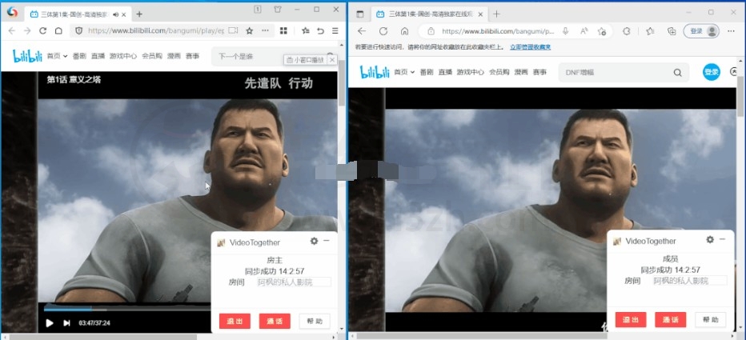Click the shield security icon in left address bar
Viewport: 746px width, 340px height.
tap(79, 31)
